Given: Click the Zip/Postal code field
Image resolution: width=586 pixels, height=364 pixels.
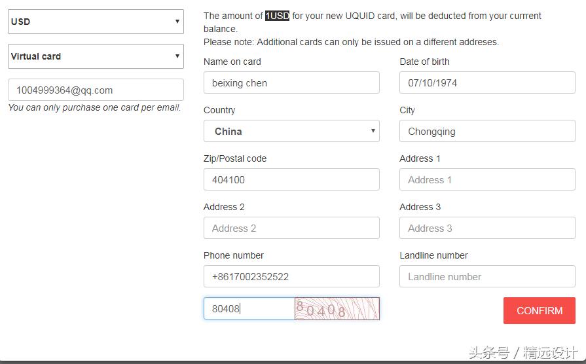Looking at the screenshot, I should point(291,180).
